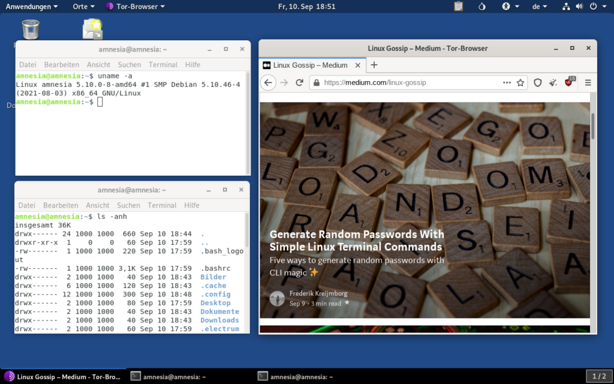Click '.cache' directory in ls output
Image resolution: width=614 pixels, height=384 pixels.
click(213, 286)
